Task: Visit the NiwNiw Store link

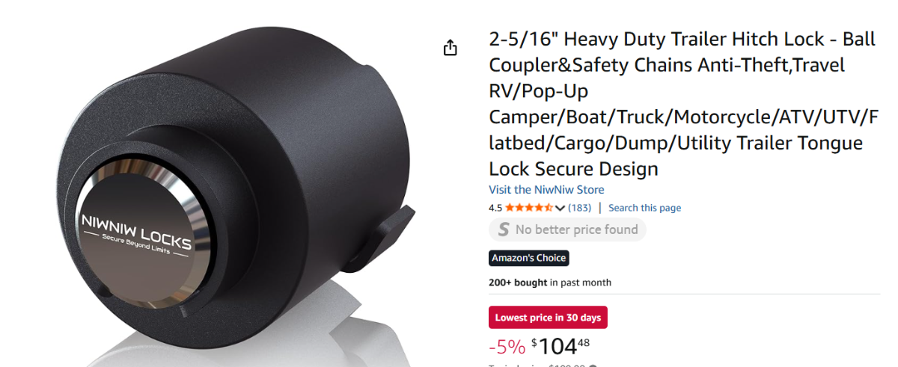Action: [546, 190]
